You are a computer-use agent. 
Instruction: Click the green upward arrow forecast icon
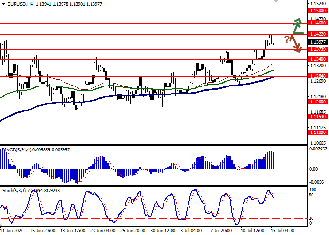[297, 26]
